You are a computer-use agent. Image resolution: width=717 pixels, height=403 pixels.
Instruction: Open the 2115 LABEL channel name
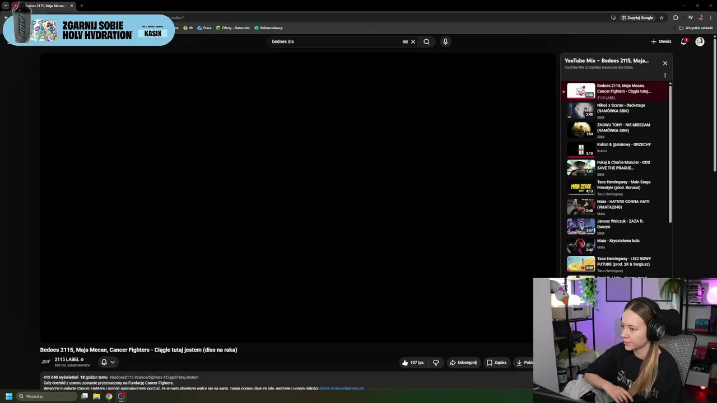pyautogui.click(x=67, y=359)
